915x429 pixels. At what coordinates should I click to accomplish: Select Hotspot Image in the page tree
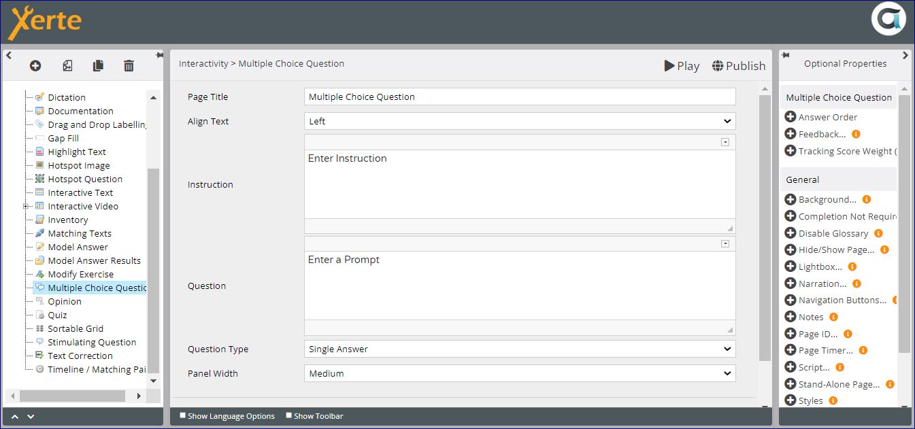pos(78,165)
